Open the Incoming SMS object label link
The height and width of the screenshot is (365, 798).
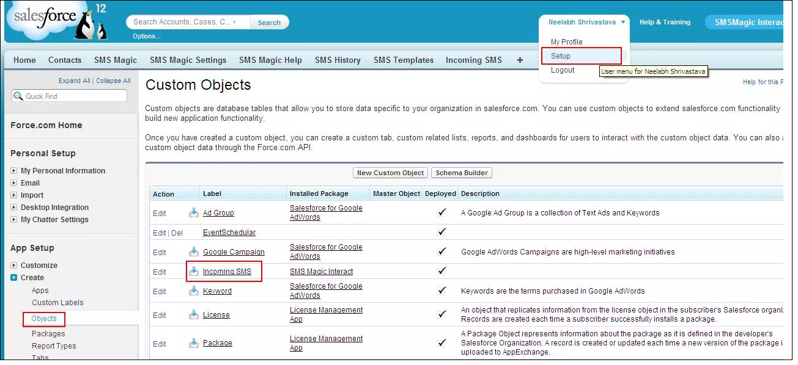pyautogui.click(x=227, y=272)
